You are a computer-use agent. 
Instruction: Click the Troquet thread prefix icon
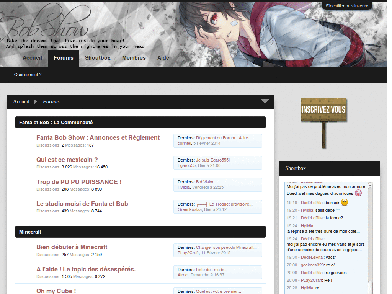pyautogui.click(x=202, y=204)
